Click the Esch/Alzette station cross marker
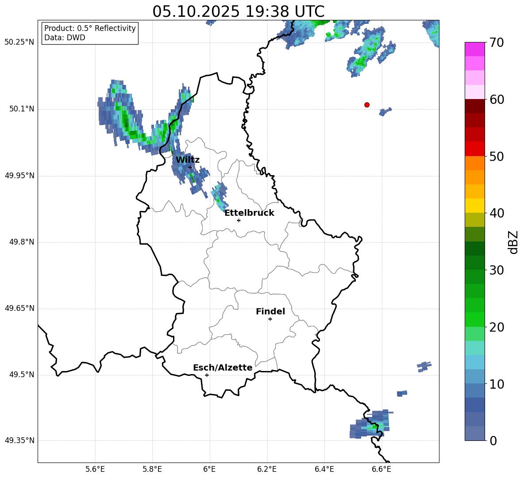The image size is (524, 478). tap(207, 375)
